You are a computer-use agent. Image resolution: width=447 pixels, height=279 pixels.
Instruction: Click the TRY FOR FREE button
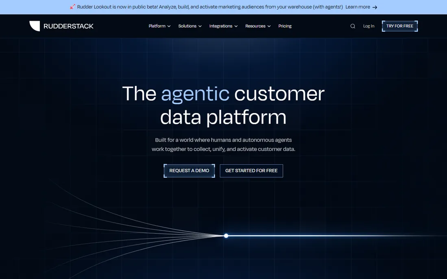(400, 26)
